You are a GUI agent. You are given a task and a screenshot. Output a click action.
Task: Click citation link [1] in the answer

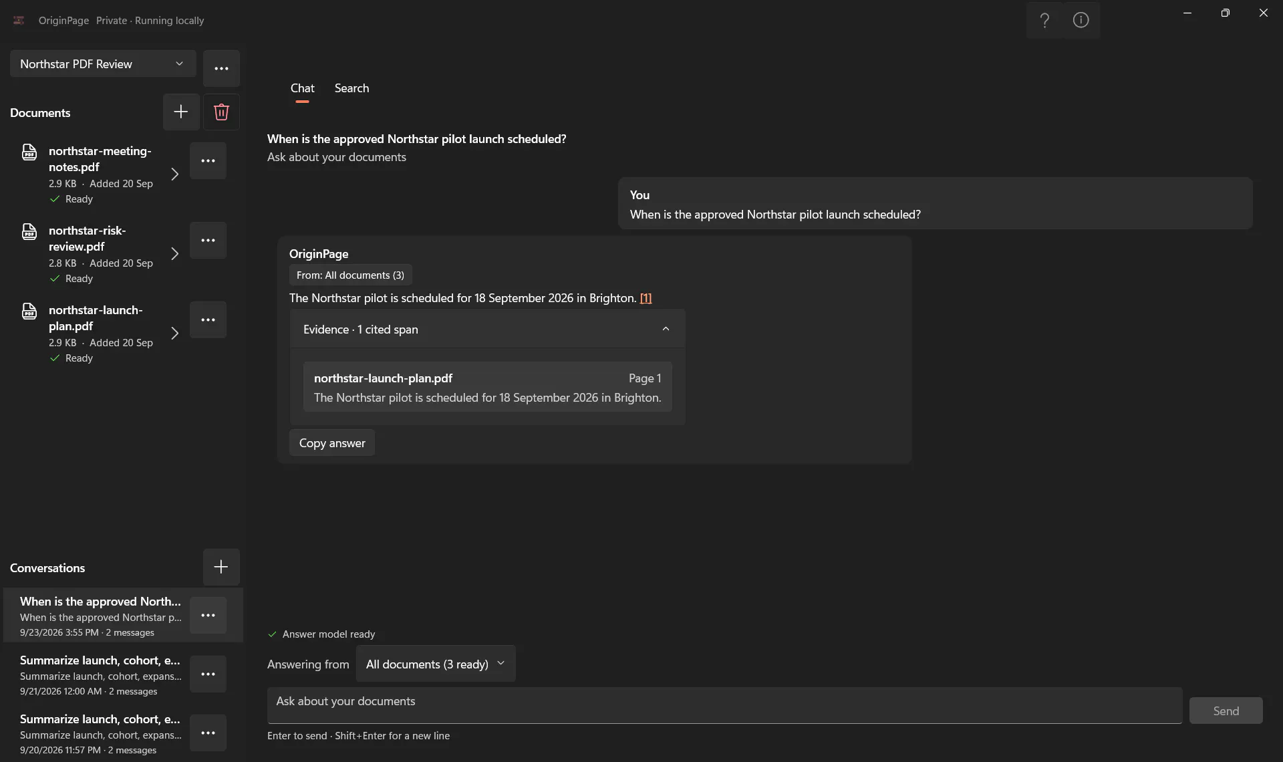646,298
